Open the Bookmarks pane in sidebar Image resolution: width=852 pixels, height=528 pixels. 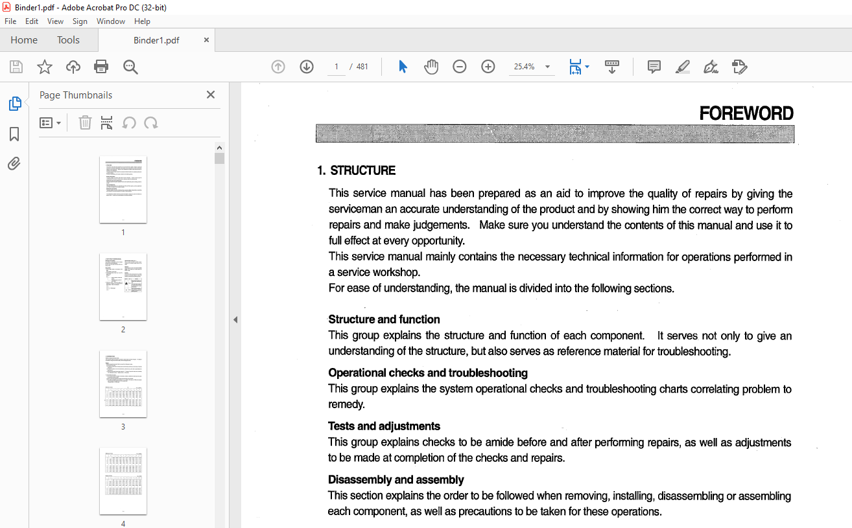(14, 134)
